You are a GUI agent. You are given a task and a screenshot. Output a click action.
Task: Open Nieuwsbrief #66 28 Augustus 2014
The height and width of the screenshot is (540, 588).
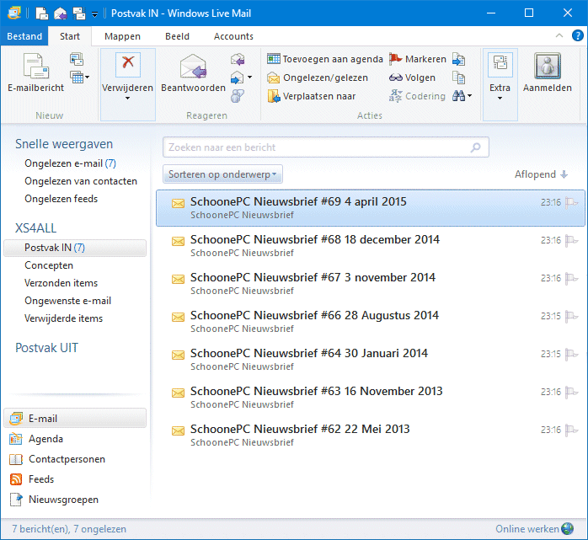click(x=371, y=321)
